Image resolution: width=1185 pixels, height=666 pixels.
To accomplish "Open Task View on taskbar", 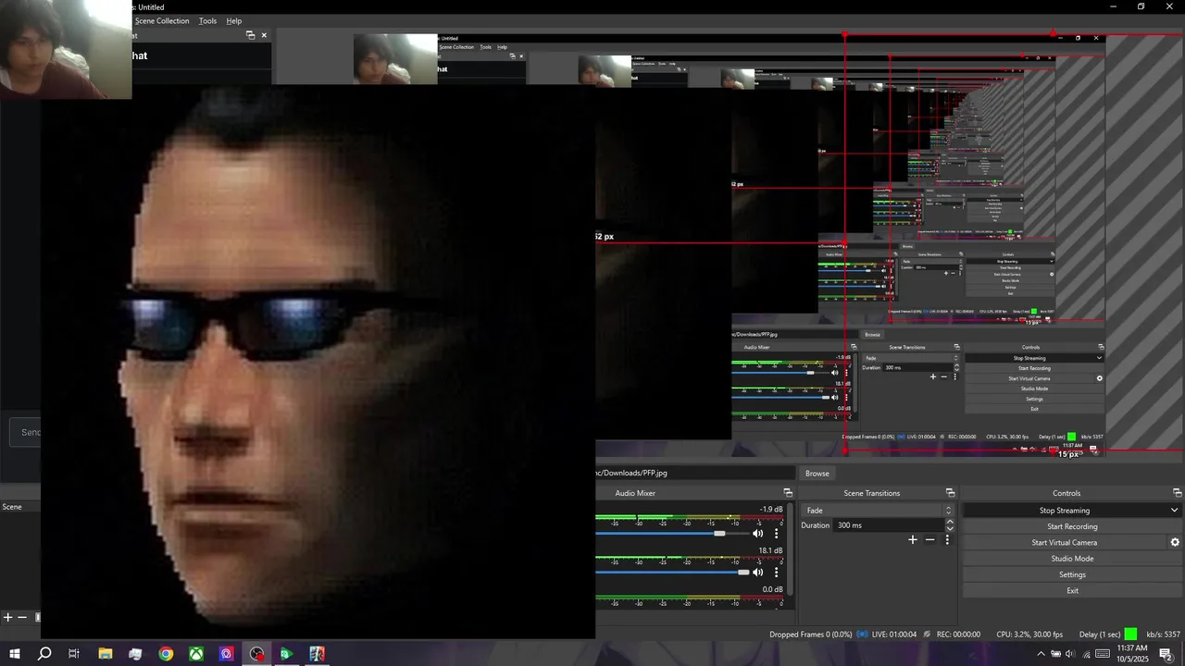I will point(74,654).
